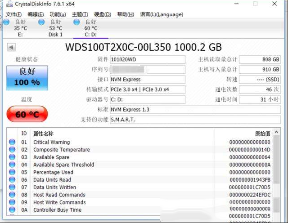Minimize the CrystalDiskInfo window
This screenshot has height=223, width=288.
point(236,4)
